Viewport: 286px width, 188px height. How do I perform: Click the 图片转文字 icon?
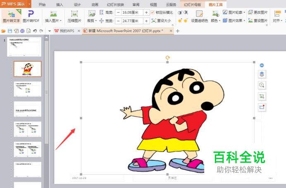point(11,14)
